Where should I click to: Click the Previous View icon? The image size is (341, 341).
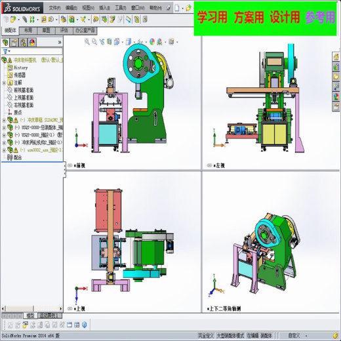coord(102,42)
